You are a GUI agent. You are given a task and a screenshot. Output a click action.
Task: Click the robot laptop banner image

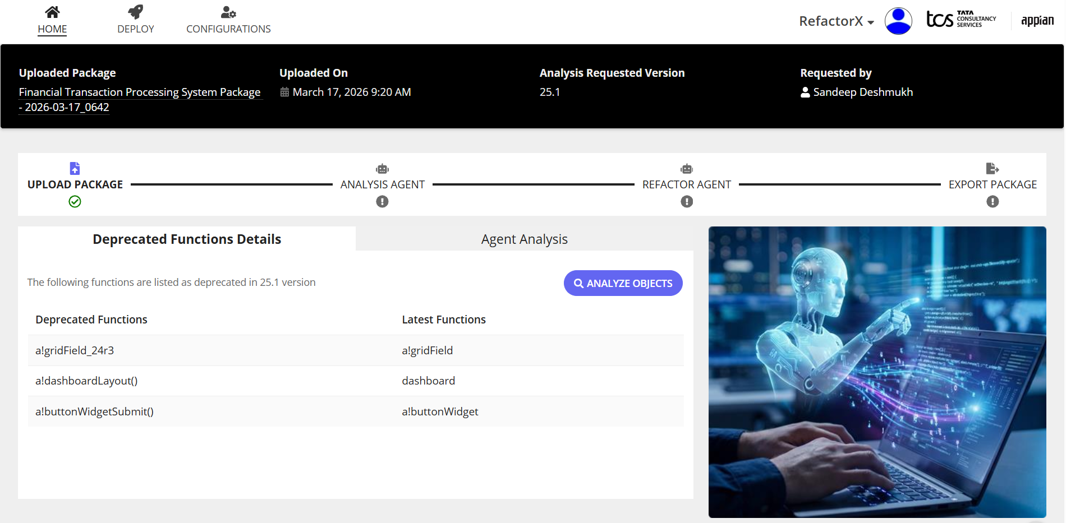point(877,372)
